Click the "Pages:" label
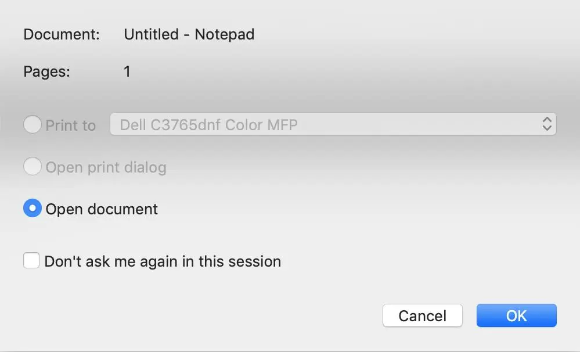 46,72
